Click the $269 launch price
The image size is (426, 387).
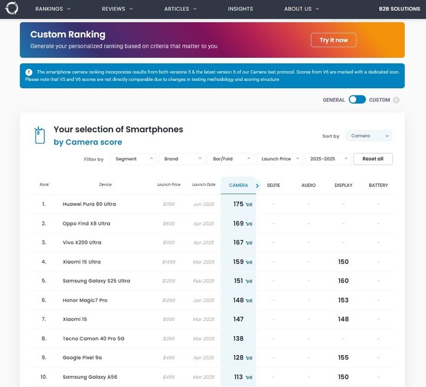pos(169,339)
